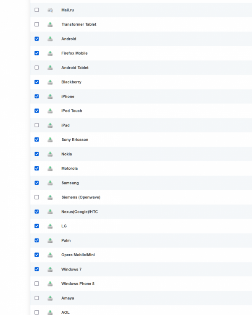Disable the iPhone checkbox
The height and width of the screenshot is (315, 252).
click(37, 97)
